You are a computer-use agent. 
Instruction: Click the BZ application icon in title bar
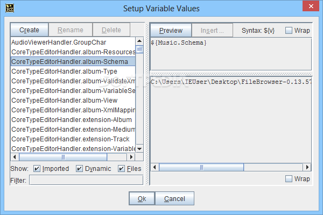[10, 8]
